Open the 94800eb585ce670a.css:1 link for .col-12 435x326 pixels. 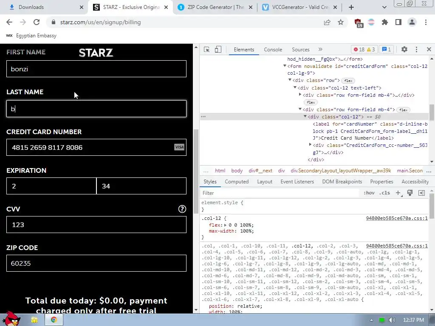click(397, 218)
